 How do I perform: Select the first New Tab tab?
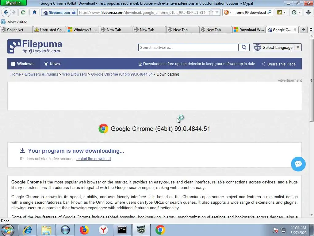tap(116, 30)
